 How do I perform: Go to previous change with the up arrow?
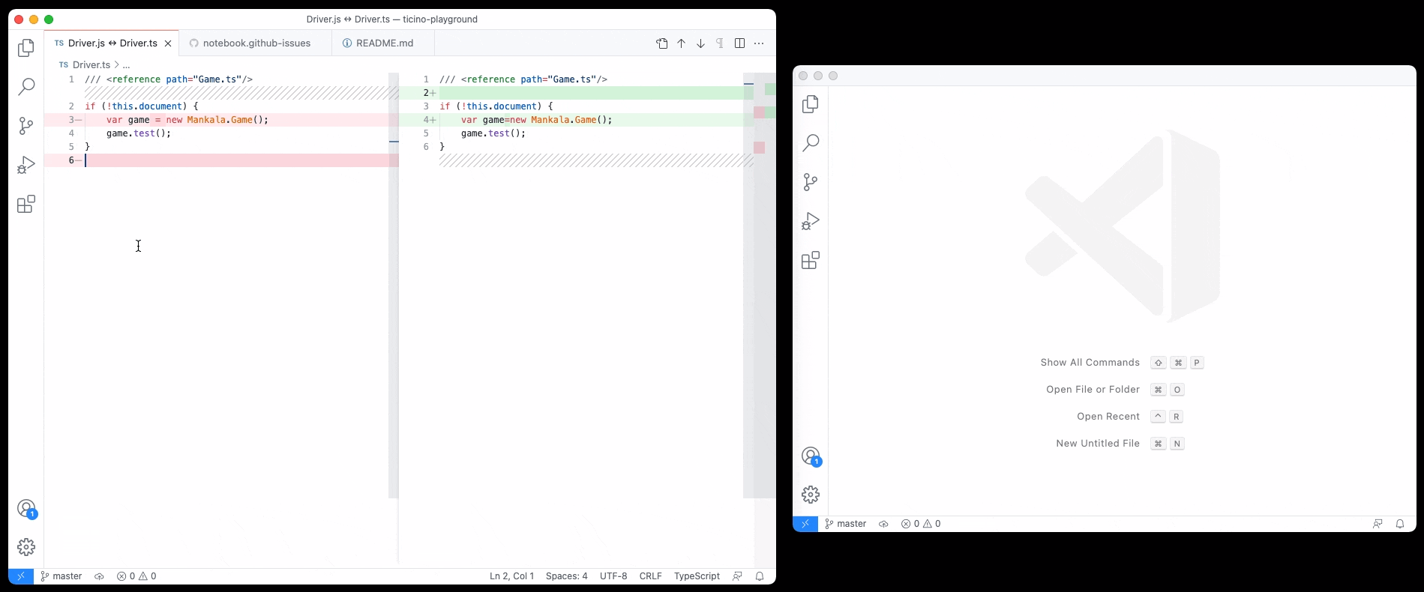(x=682, y=43)
